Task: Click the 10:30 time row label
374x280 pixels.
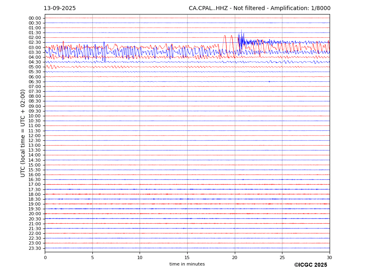Action: pos(35,121)
